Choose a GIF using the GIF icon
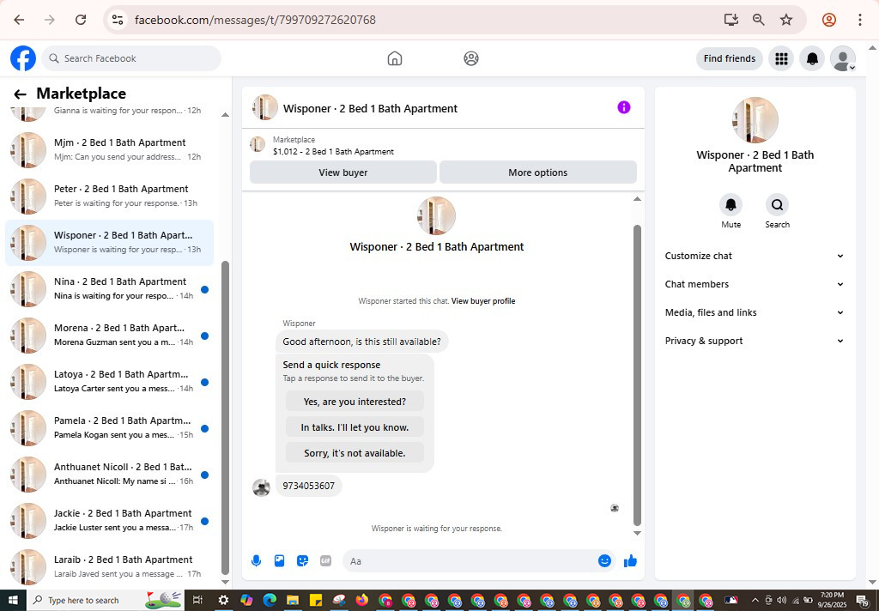Viewport: 879px width, 611px height. [325, 560]
